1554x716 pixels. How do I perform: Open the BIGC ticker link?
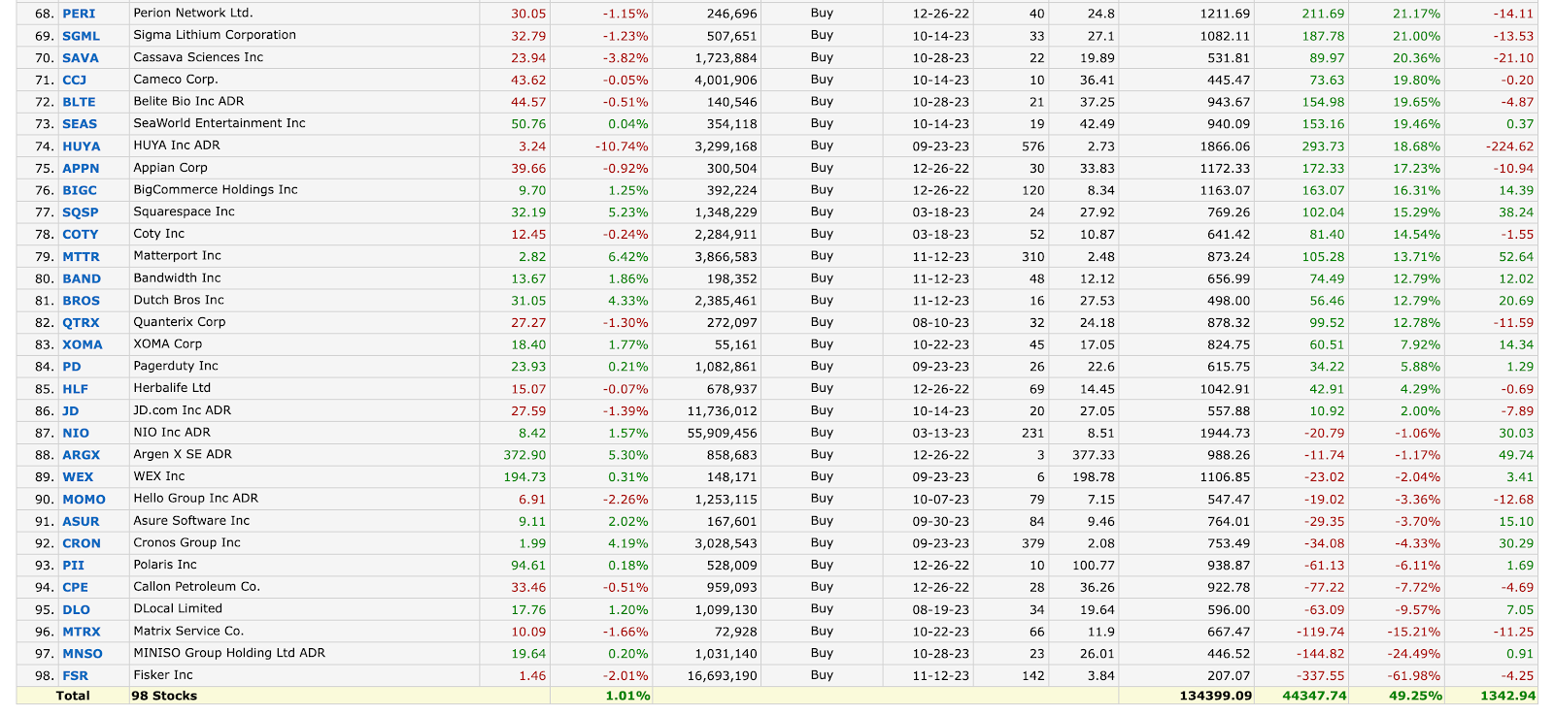coord(80,191)
